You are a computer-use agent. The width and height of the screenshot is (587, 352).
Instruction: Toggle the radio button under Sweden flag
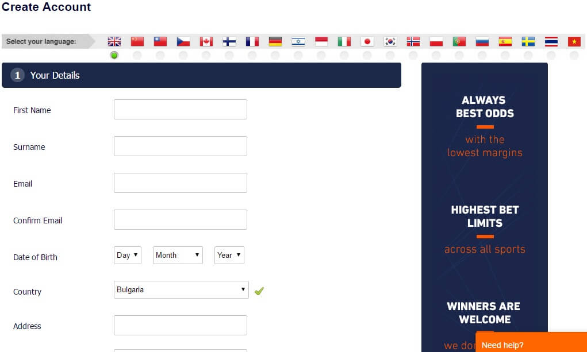click(528, 55)
